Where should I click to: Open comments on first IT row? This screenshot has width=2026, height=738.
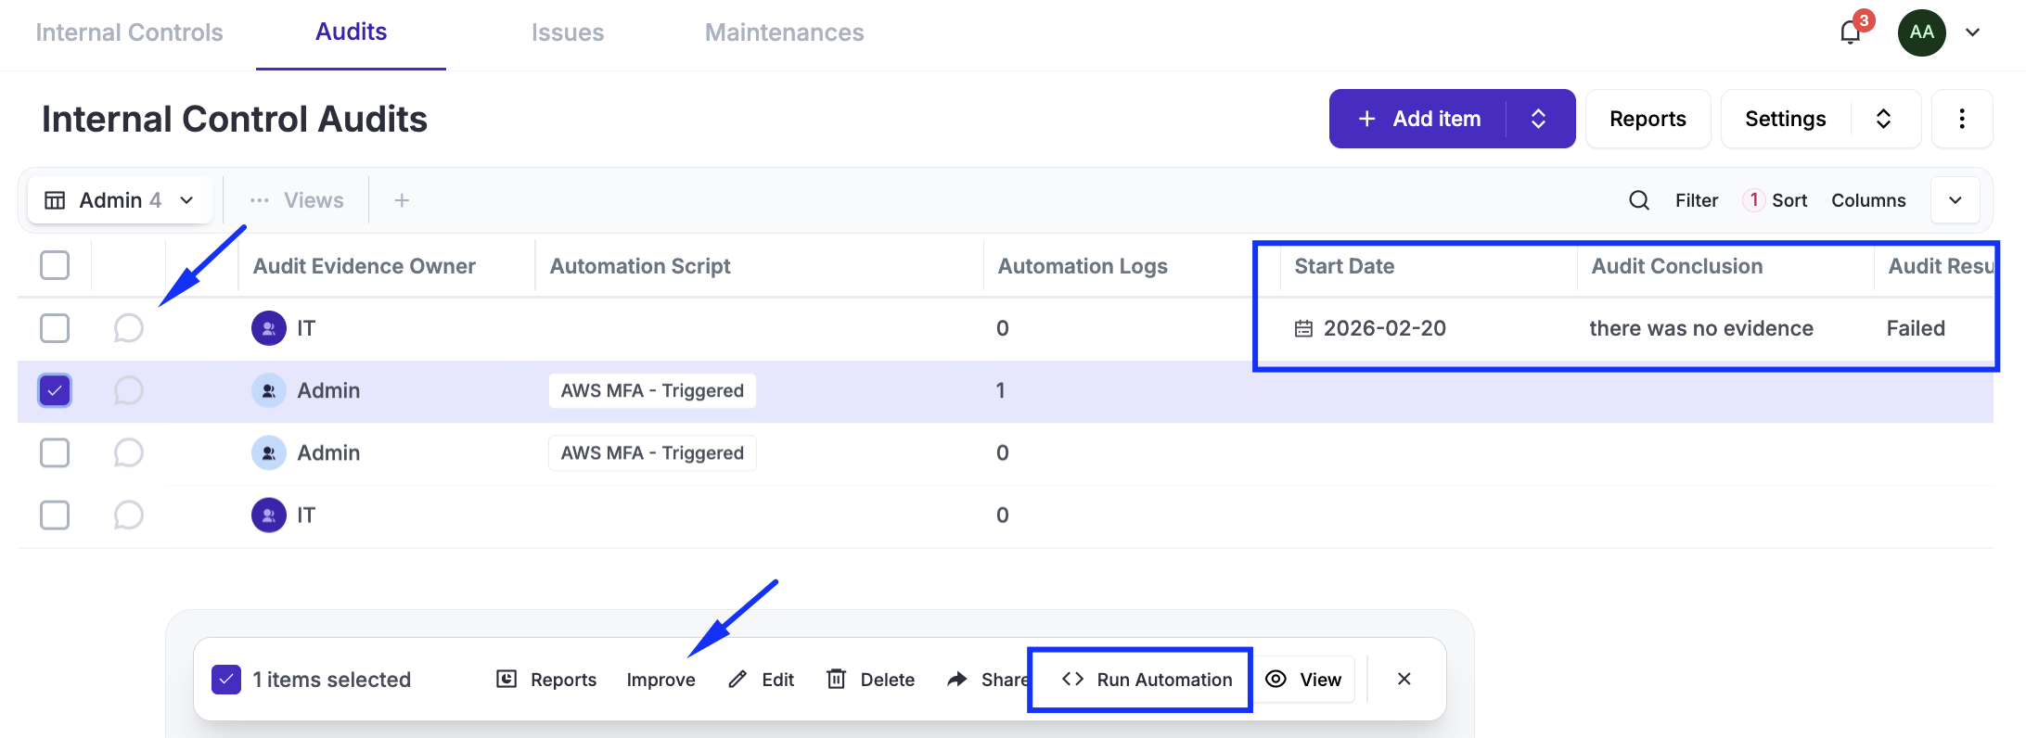pyautogui.click(x=128, y=328)
